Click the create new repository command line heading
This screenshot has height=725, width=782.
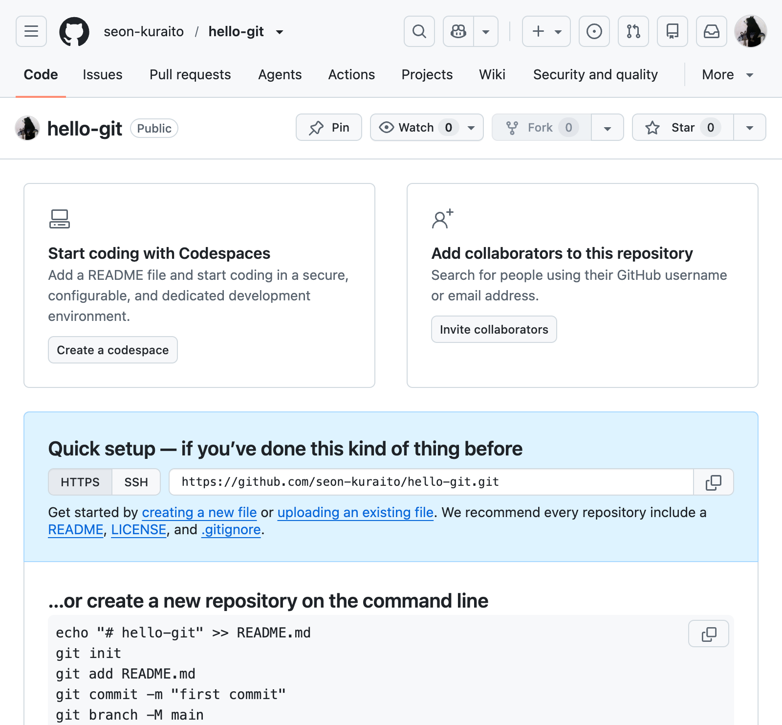click(x=268, y=601)
